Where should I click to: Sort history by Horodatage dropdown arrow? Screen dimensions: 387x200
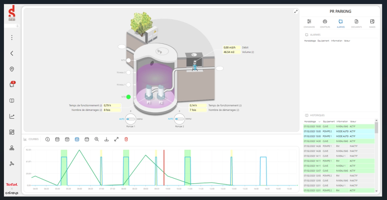click(x=319, y=121)
